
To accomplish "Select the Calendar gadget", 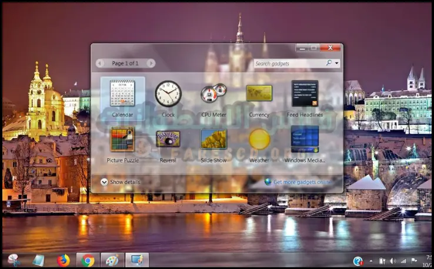I will pyautogui.click(x=122, y=94).
